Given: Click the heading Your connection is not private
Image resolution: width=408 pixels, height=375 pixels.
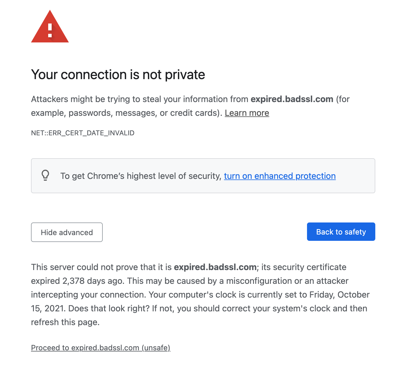Looking at the screenshot, I should [118, 74].
